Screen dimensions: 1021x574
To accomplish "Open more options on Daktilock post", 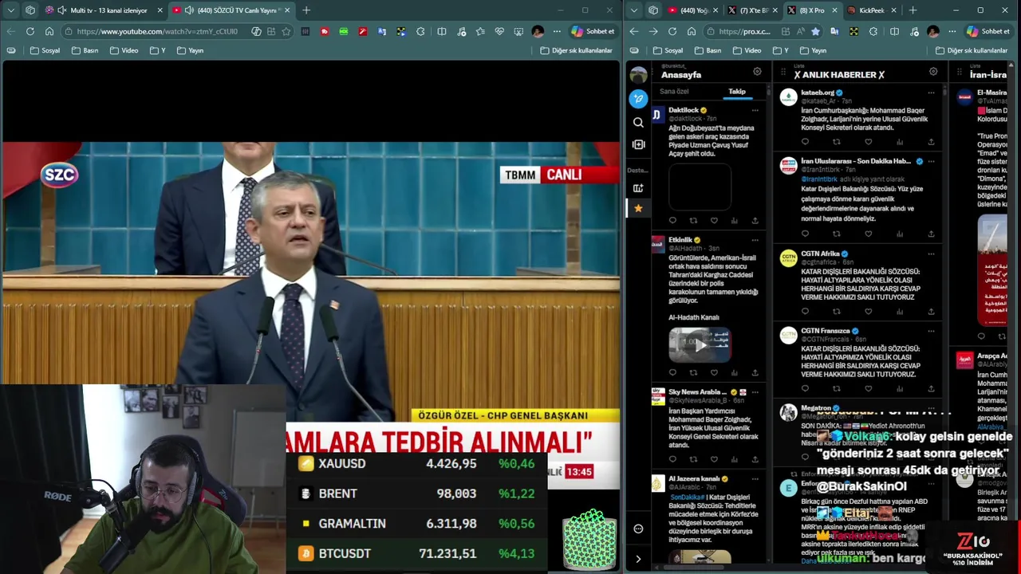I will (x=755, y=110).
